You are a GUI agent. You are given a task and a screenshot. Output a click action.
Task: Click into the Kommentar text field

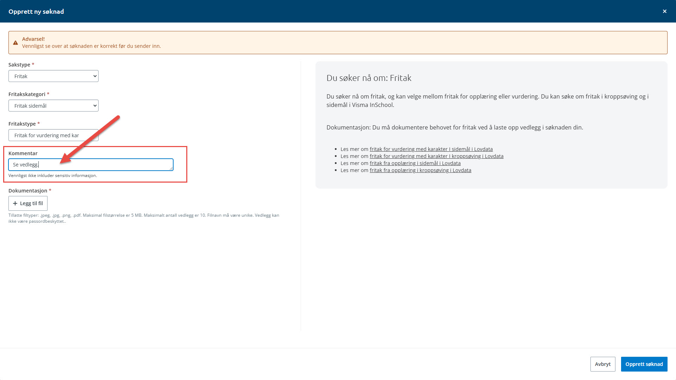106,164
